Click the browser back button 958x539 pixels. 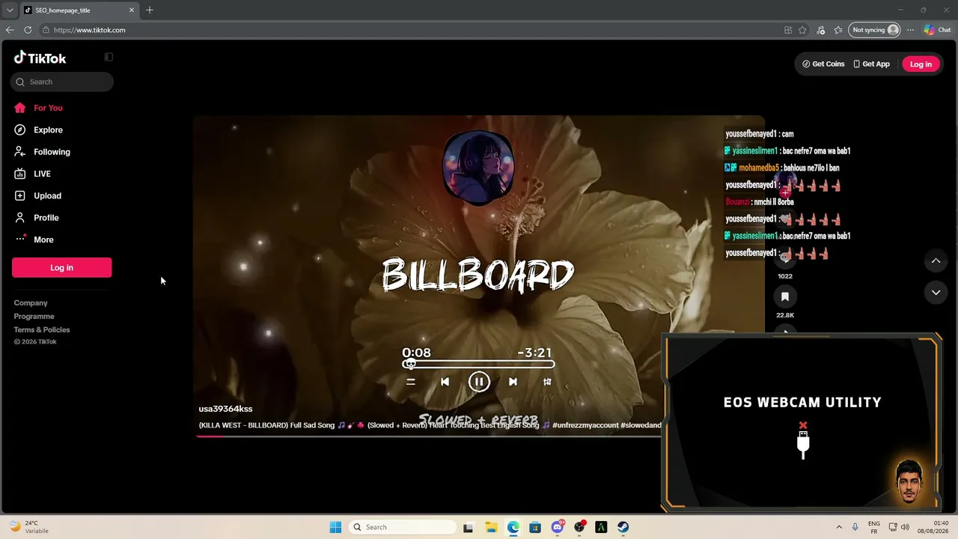pyautogui.click(x=10, y=30)
